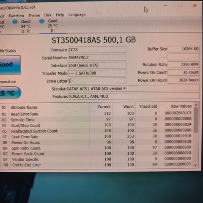
Task: Open the Language menu
Action: (77, 15)
